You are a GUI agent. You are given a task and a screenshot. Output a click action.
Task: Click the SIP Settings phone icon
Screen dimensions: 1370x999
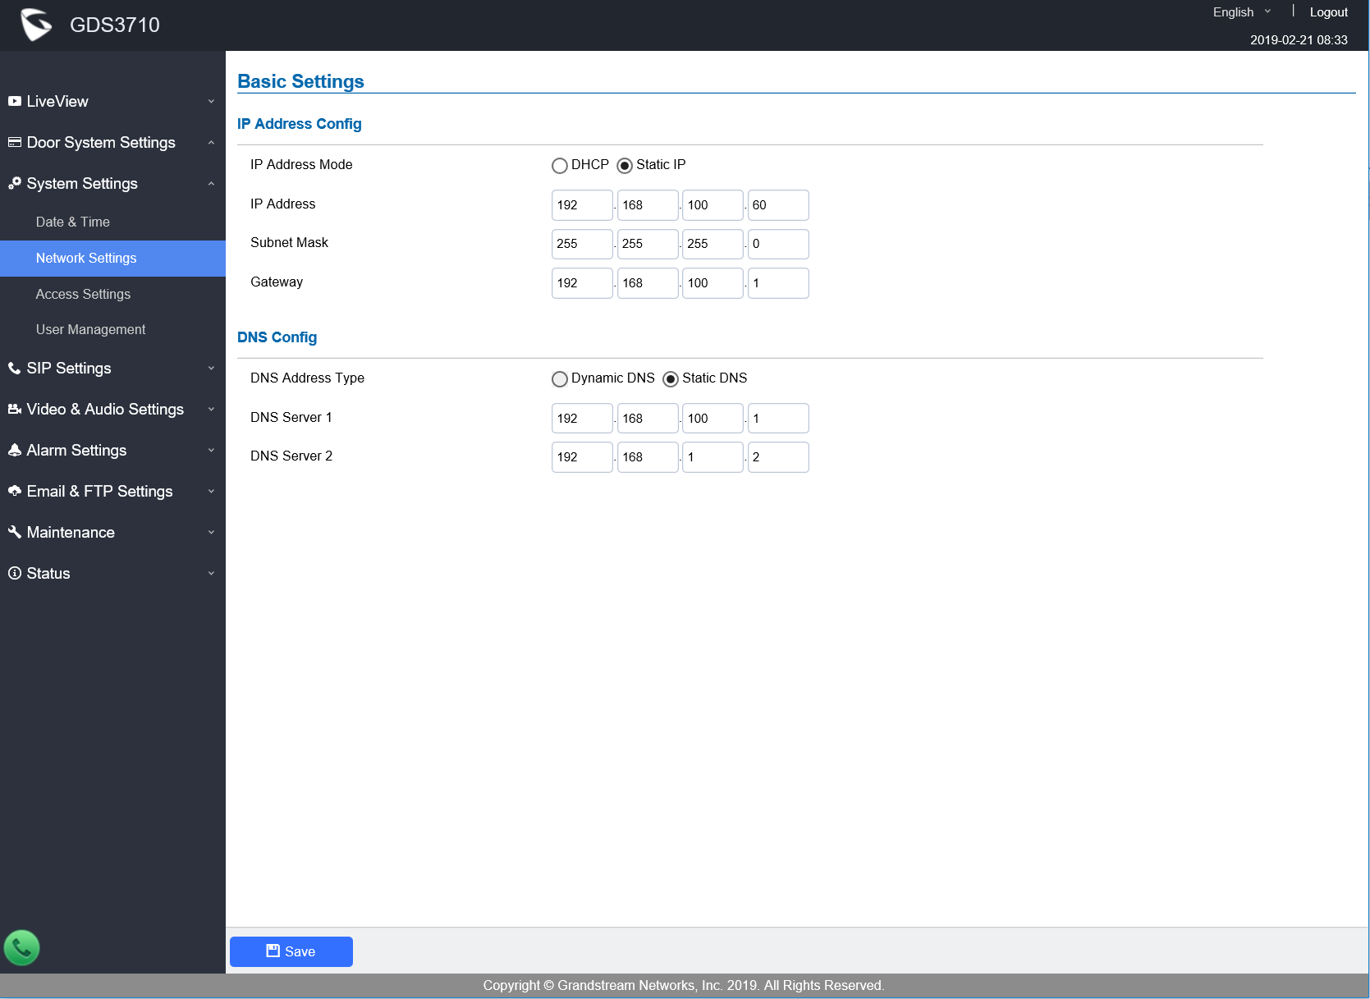coord(15,368)
